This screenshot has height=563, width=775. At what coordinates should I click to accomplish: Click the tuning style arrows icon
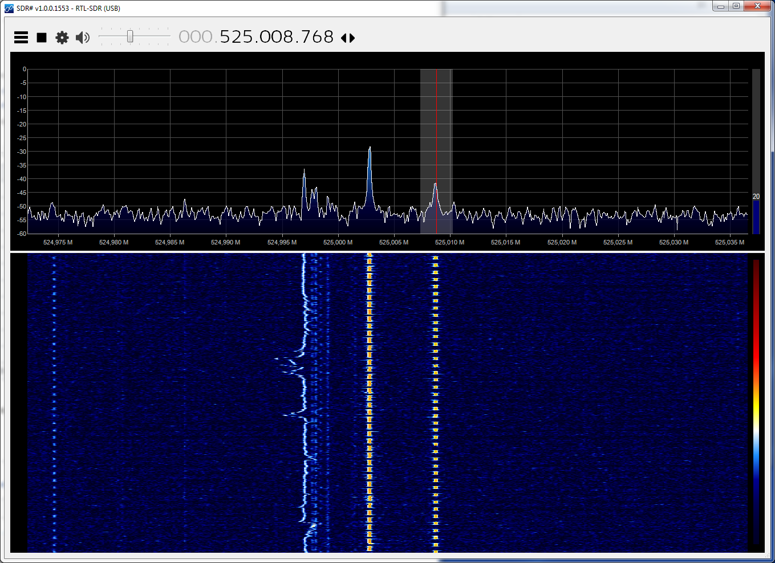[348, 38]
